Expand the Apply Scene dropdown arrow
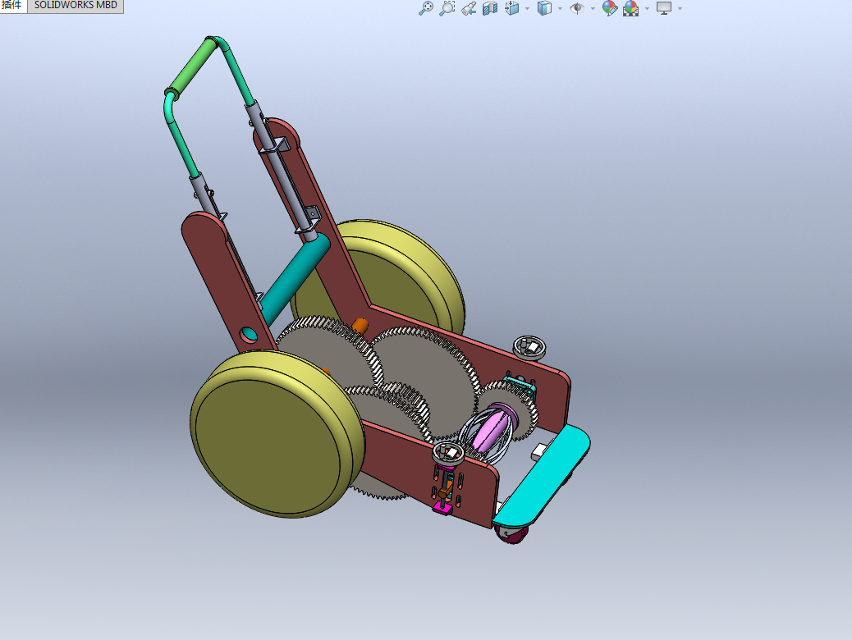The image size is (852, 640). tap(647, 9)
